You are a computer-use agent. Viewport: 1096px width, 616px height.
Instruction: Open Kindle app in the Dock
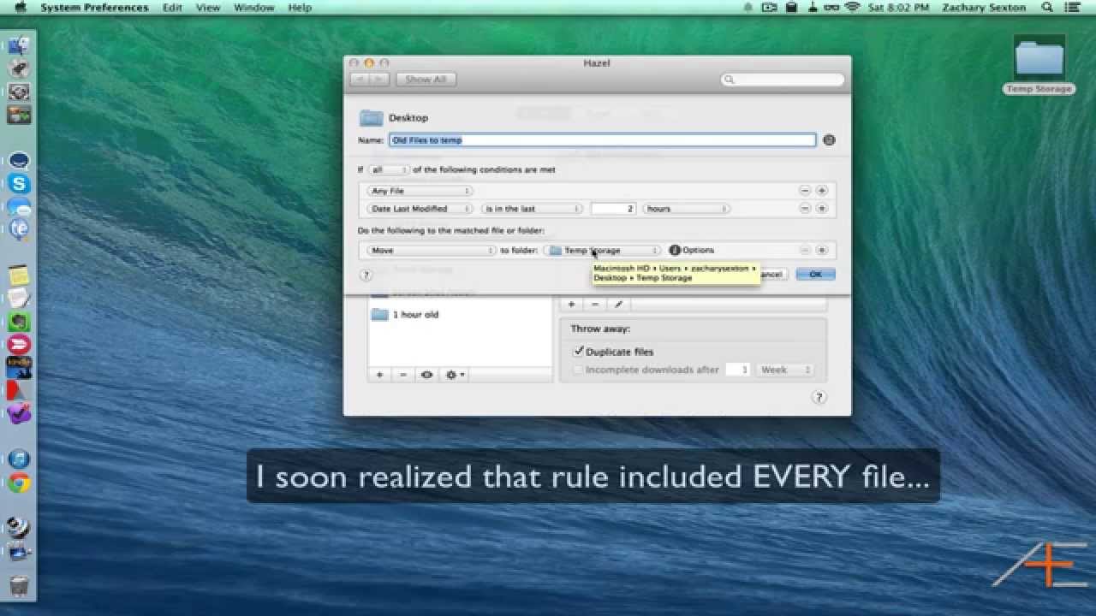tap(19, 368)
